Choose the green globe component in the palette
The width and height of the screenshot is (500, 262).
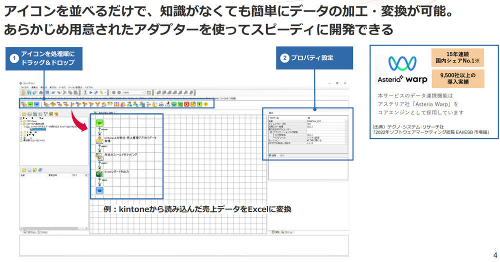point(174,104)
